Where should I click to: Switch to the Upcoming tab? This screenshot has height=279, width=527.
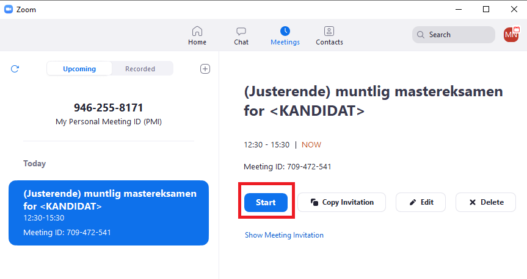[79, 69]
